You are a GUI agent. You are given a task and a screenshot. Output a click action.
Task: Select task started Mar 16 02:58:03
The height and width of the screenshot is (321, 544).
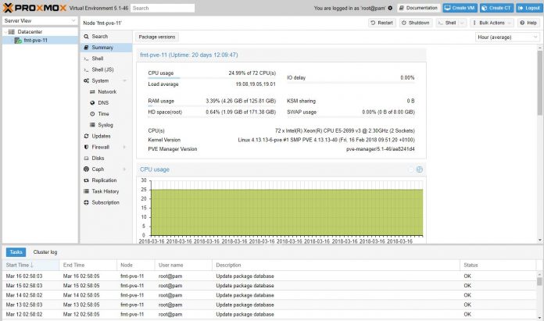point(270,276)
